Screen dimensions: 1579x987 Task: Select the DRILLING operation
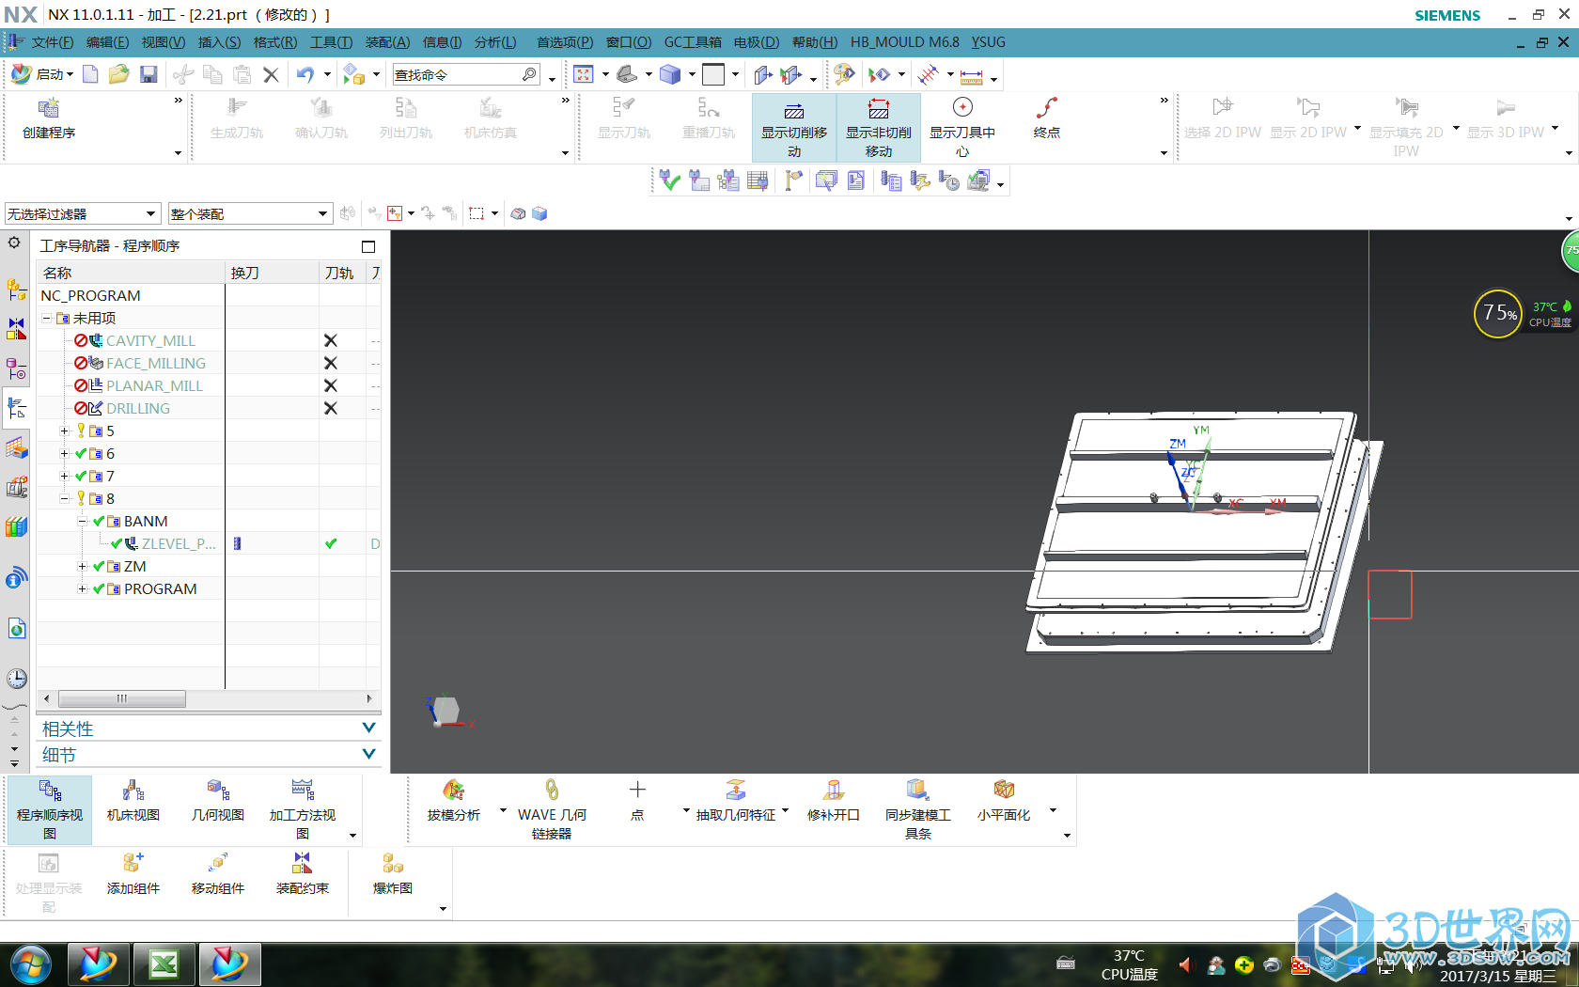[138, 409]
